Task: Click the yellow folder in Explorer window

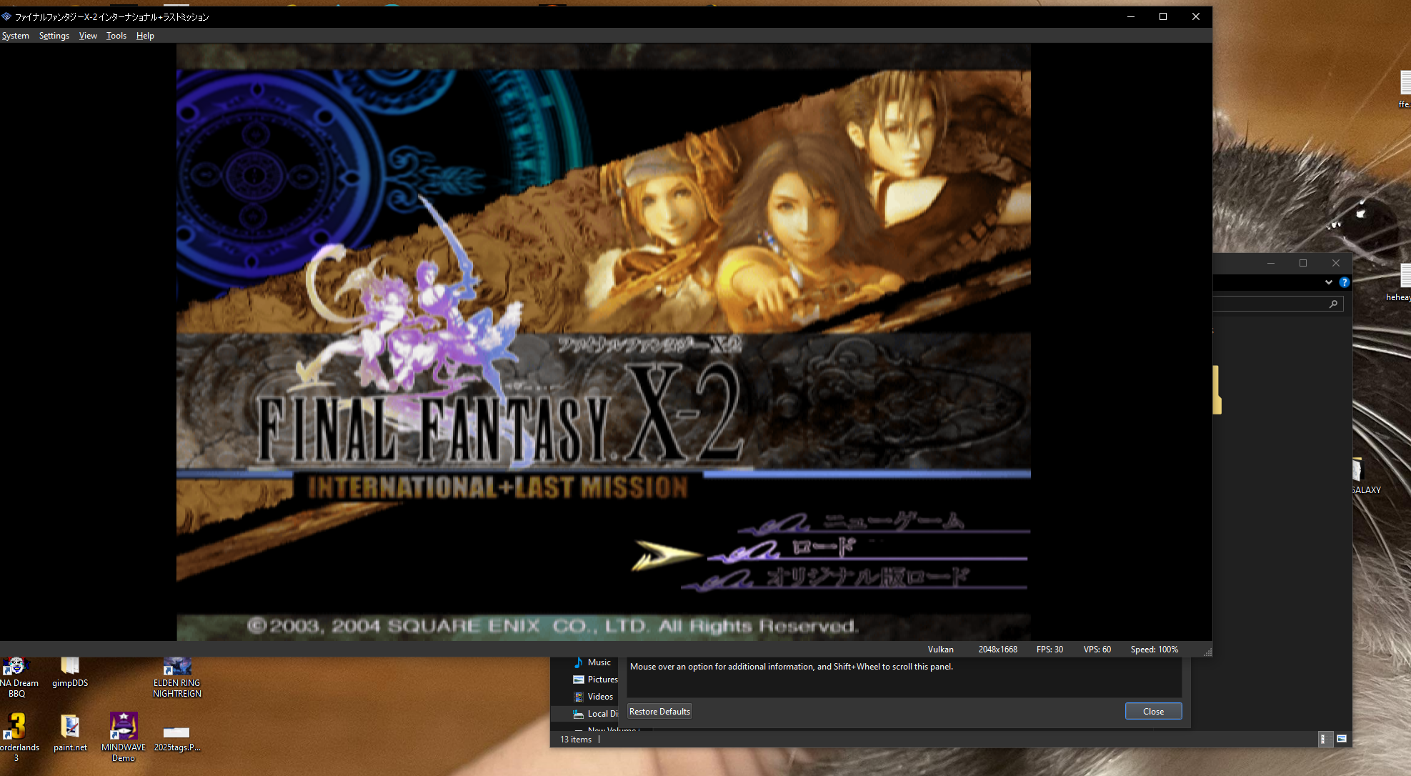Action: (1217, 390)
